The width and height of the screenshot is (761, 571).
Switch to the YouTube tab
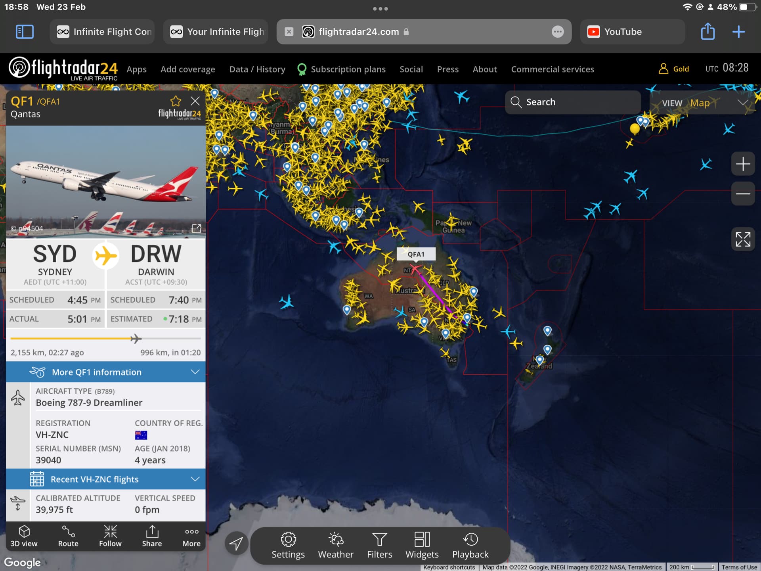[632, 32]
